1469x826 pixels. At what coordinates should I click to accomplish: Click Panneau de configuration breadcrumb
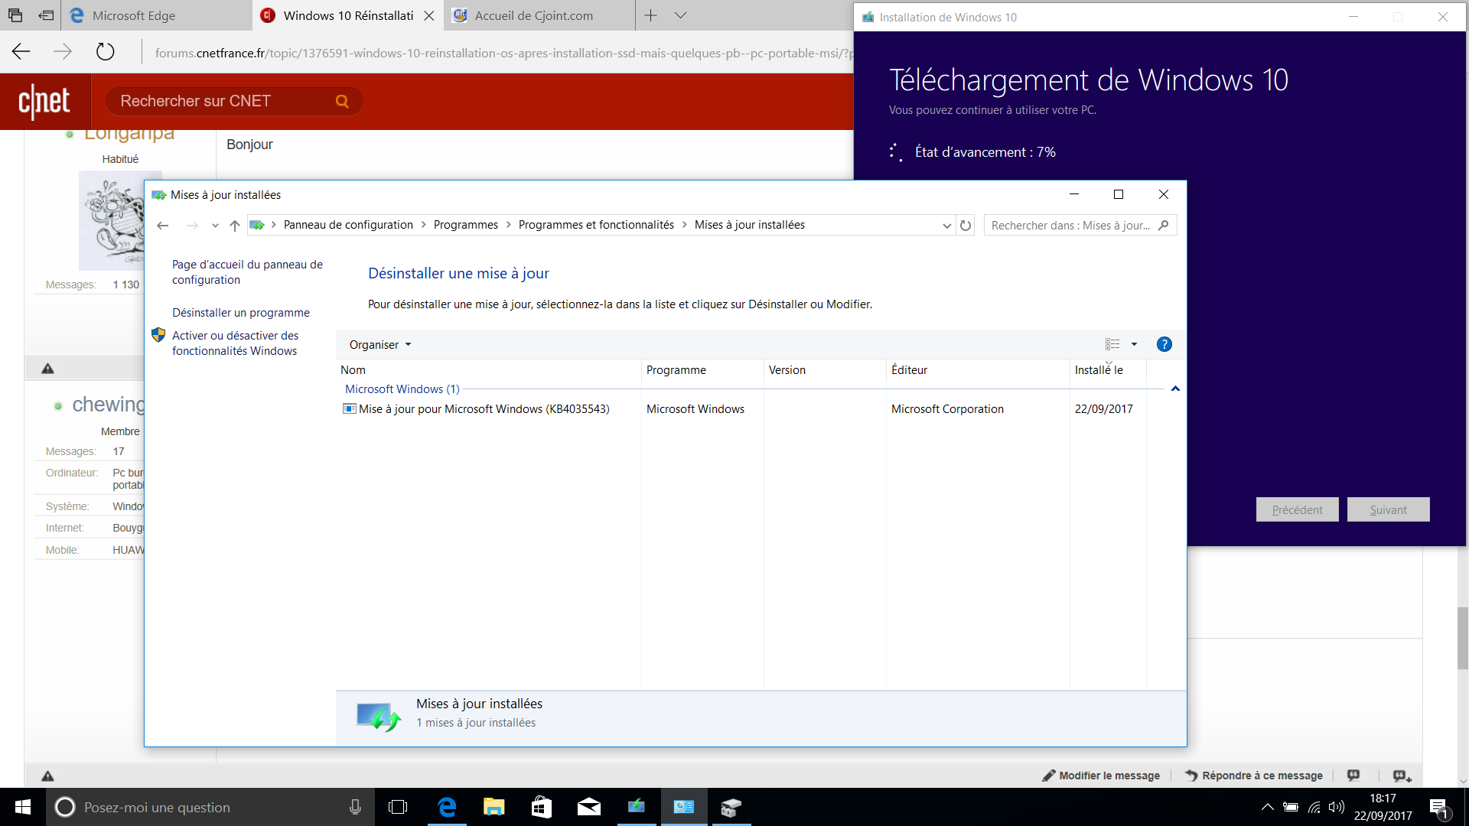348,225
